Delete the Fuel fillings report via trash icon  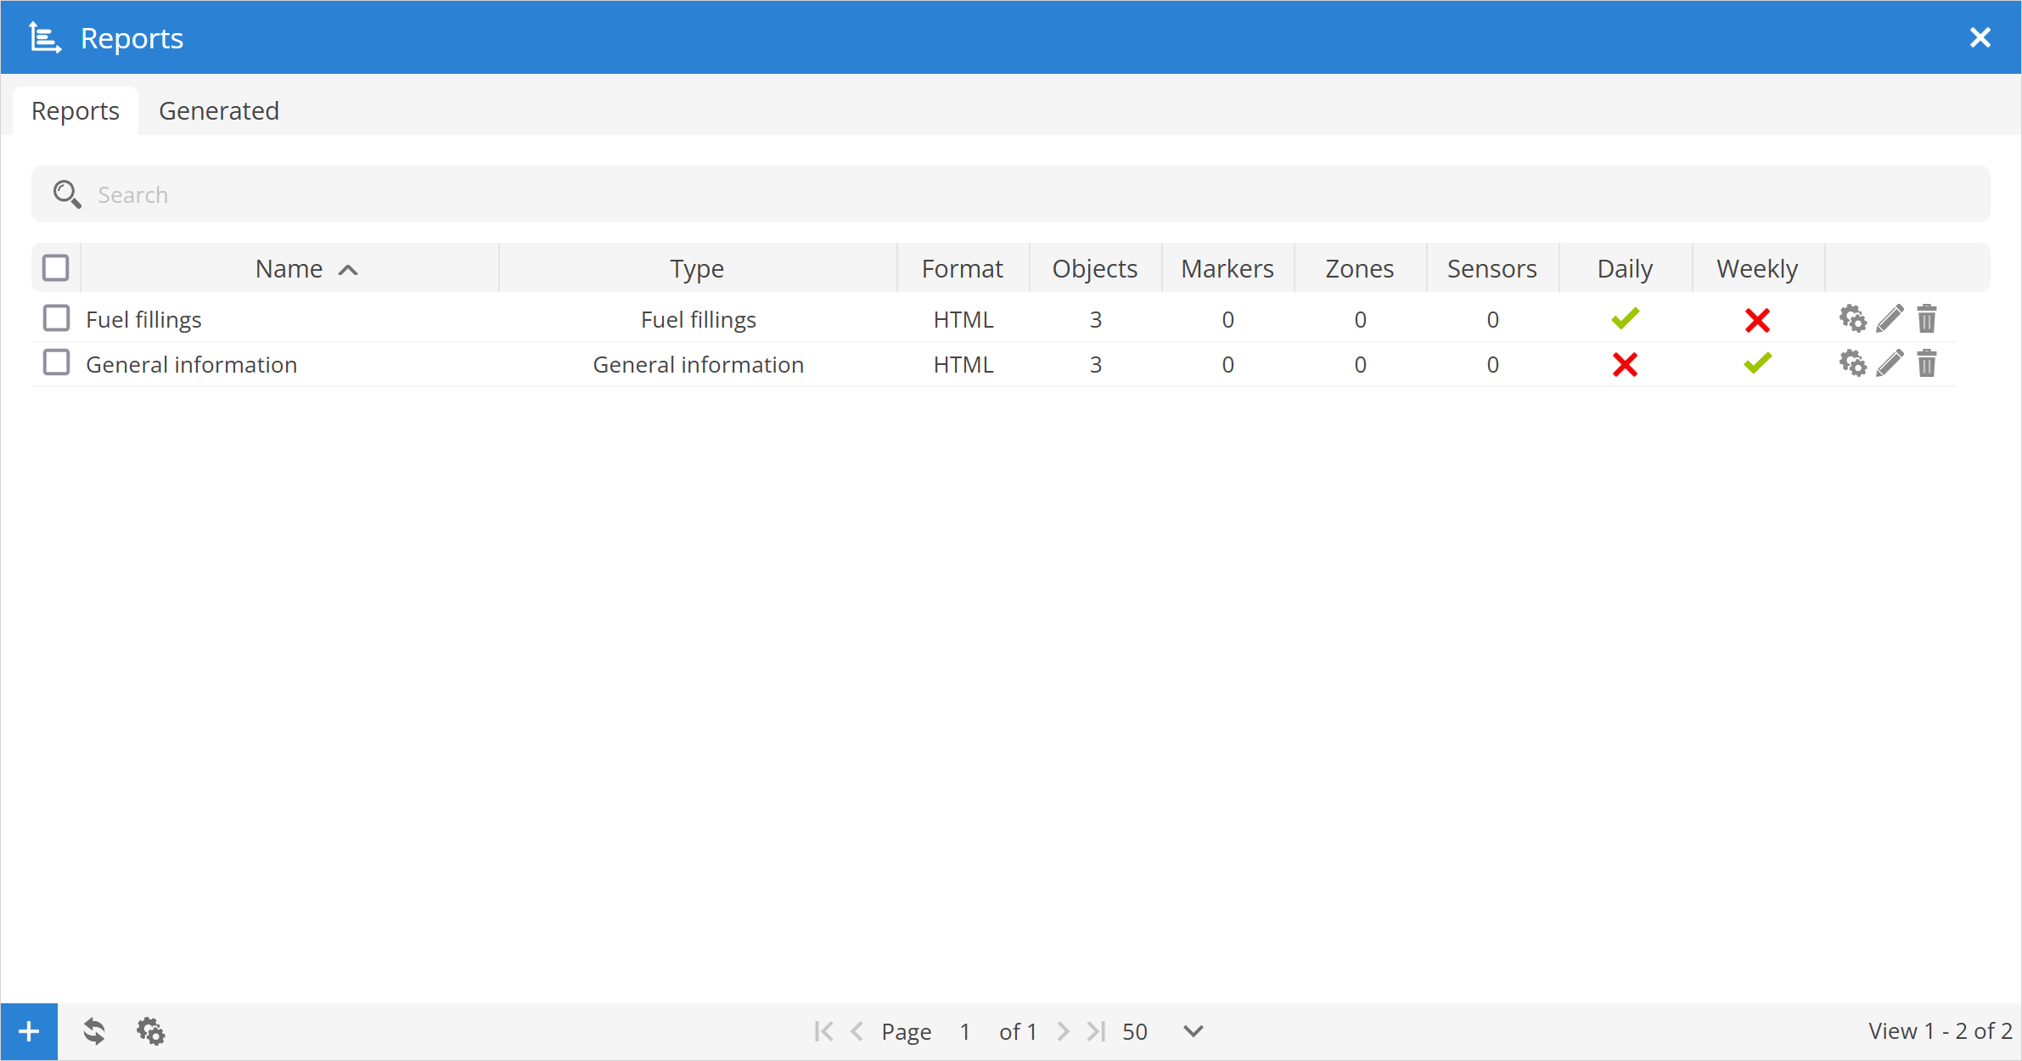(1927, 319)
